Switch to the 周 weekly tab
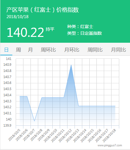This screenshot has width=130, height=150. [x=18, y=50]
